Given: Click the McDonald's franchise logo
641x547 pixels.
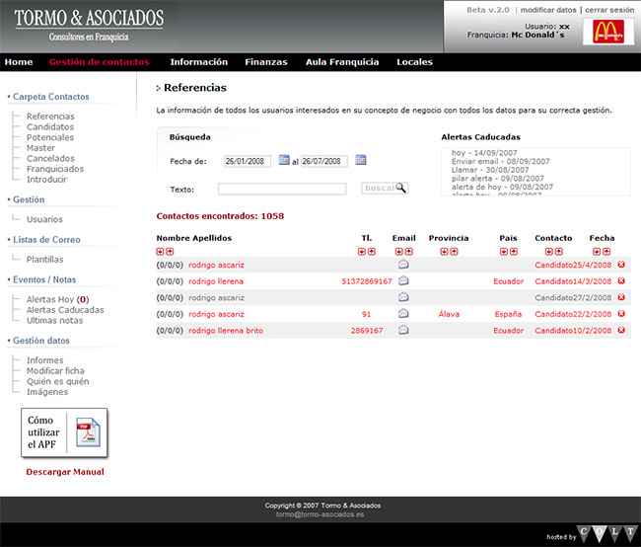Looking at the screenshot, I should coord(608,32).
